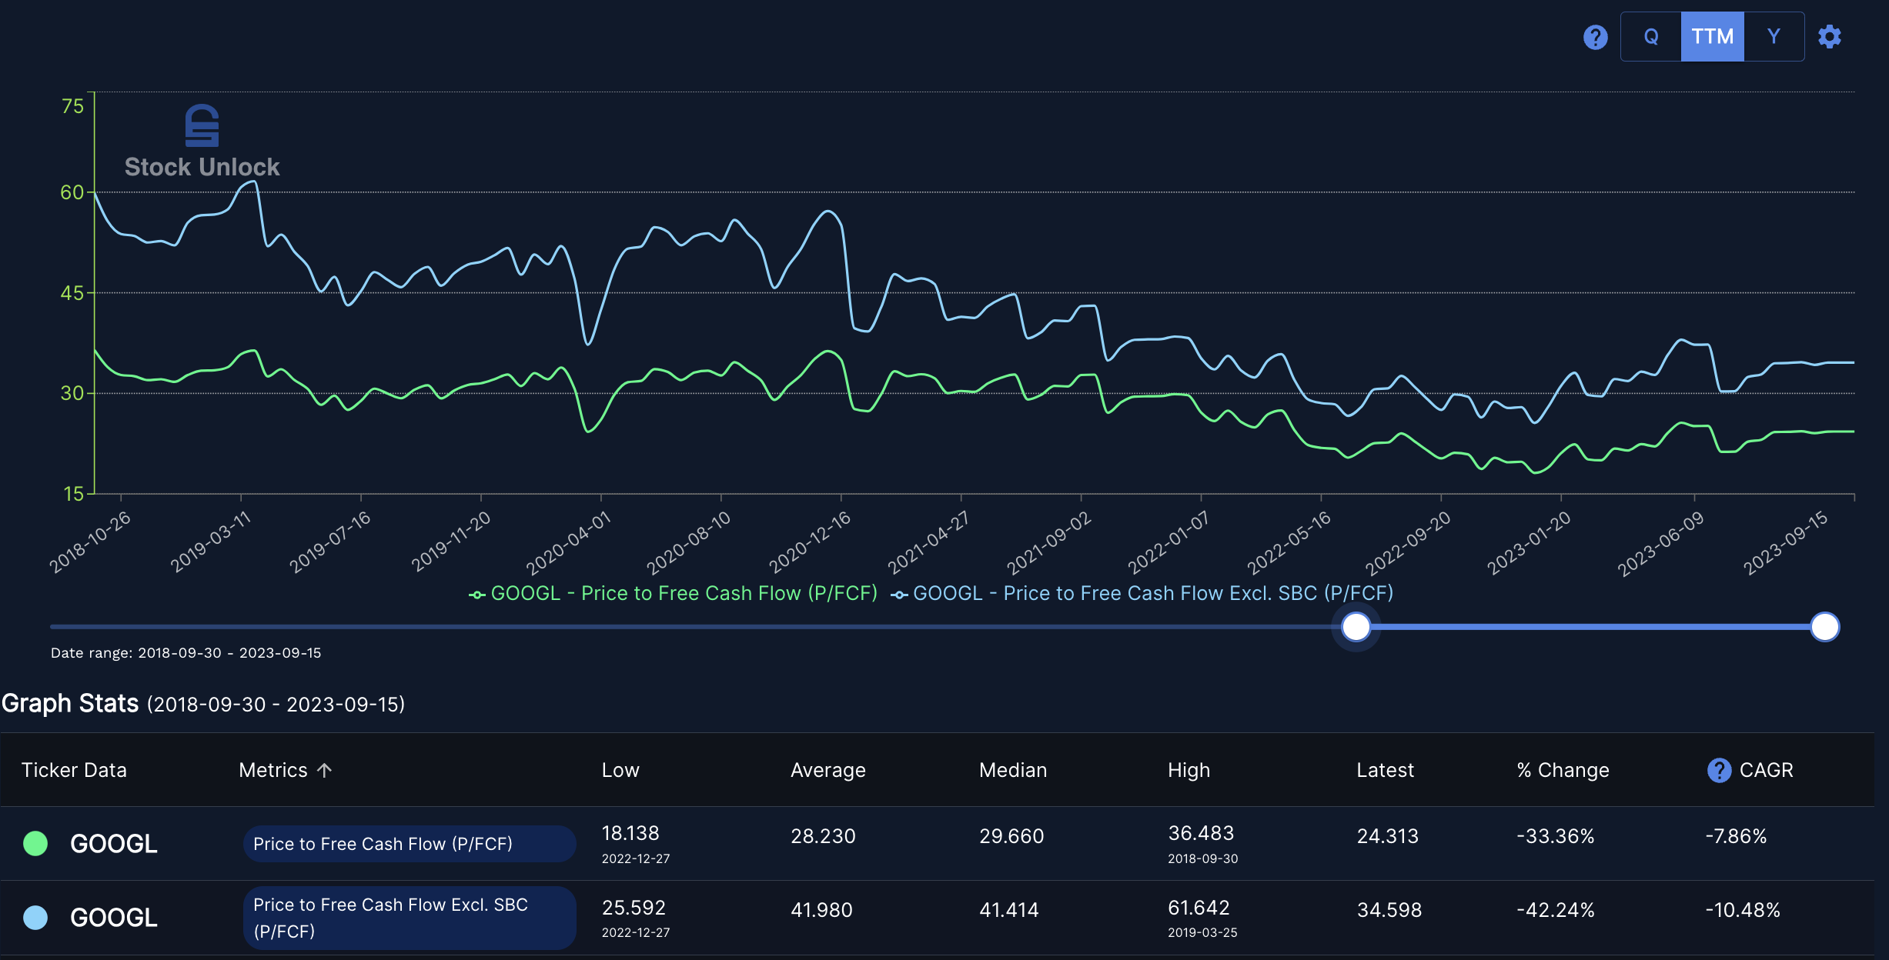
Task: Click CAGR value -10.48%
Action: click(x=1743, y=910)
